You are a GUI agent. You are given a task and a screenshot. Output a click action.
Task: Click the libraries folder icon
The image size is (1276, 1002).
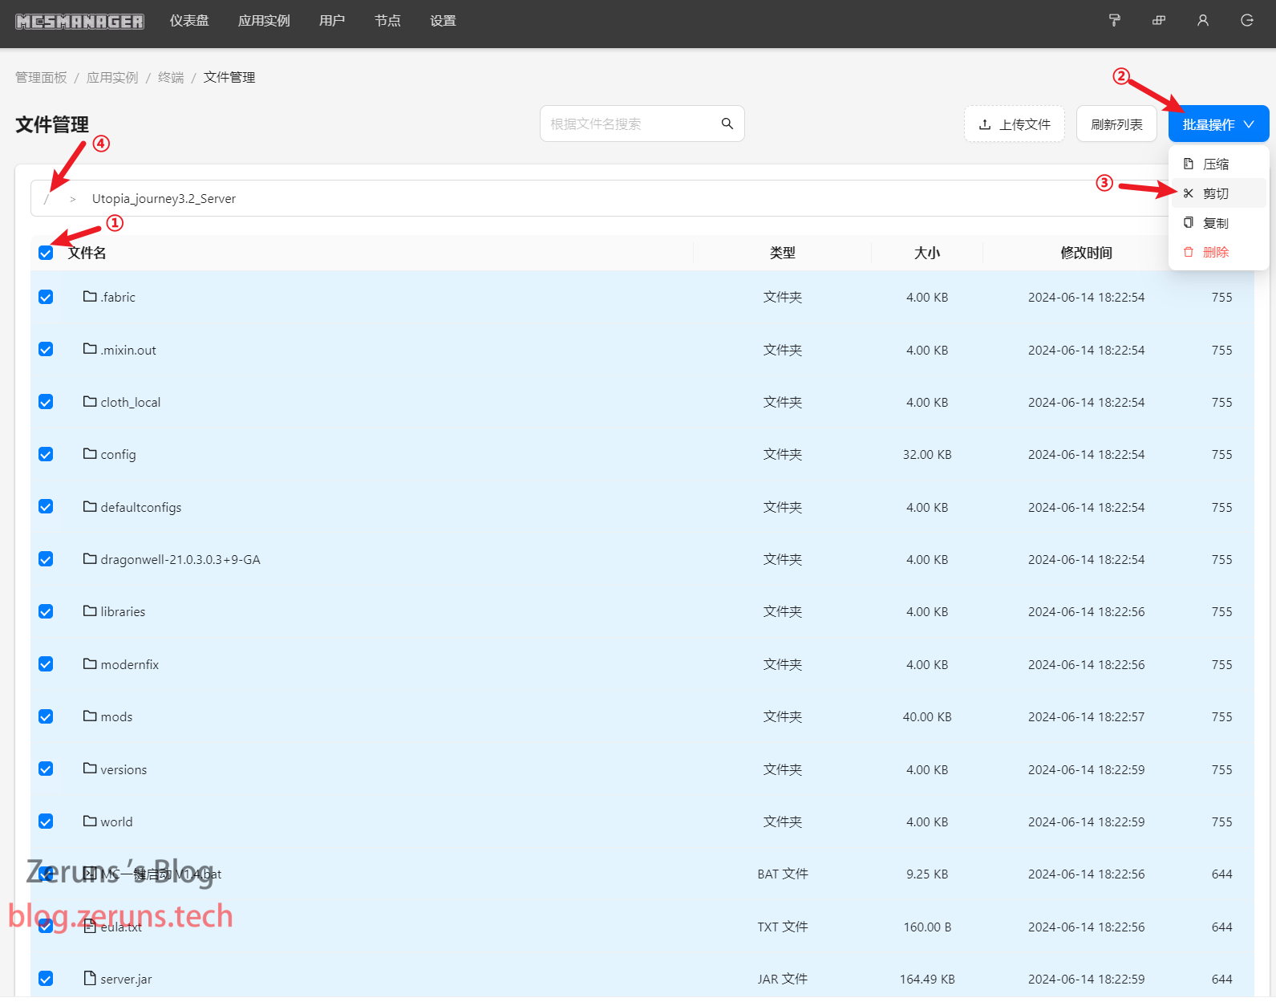tap(90, 611)
